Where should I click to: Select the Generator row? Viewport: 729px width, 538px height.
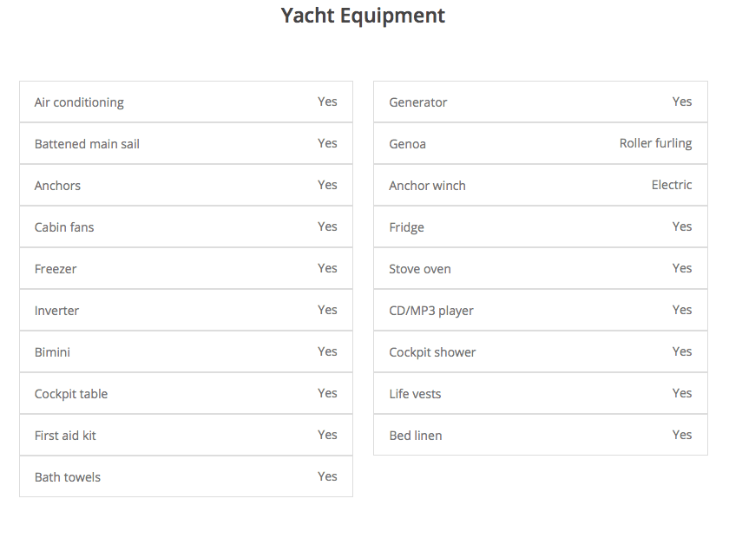[x=540, y=102]
